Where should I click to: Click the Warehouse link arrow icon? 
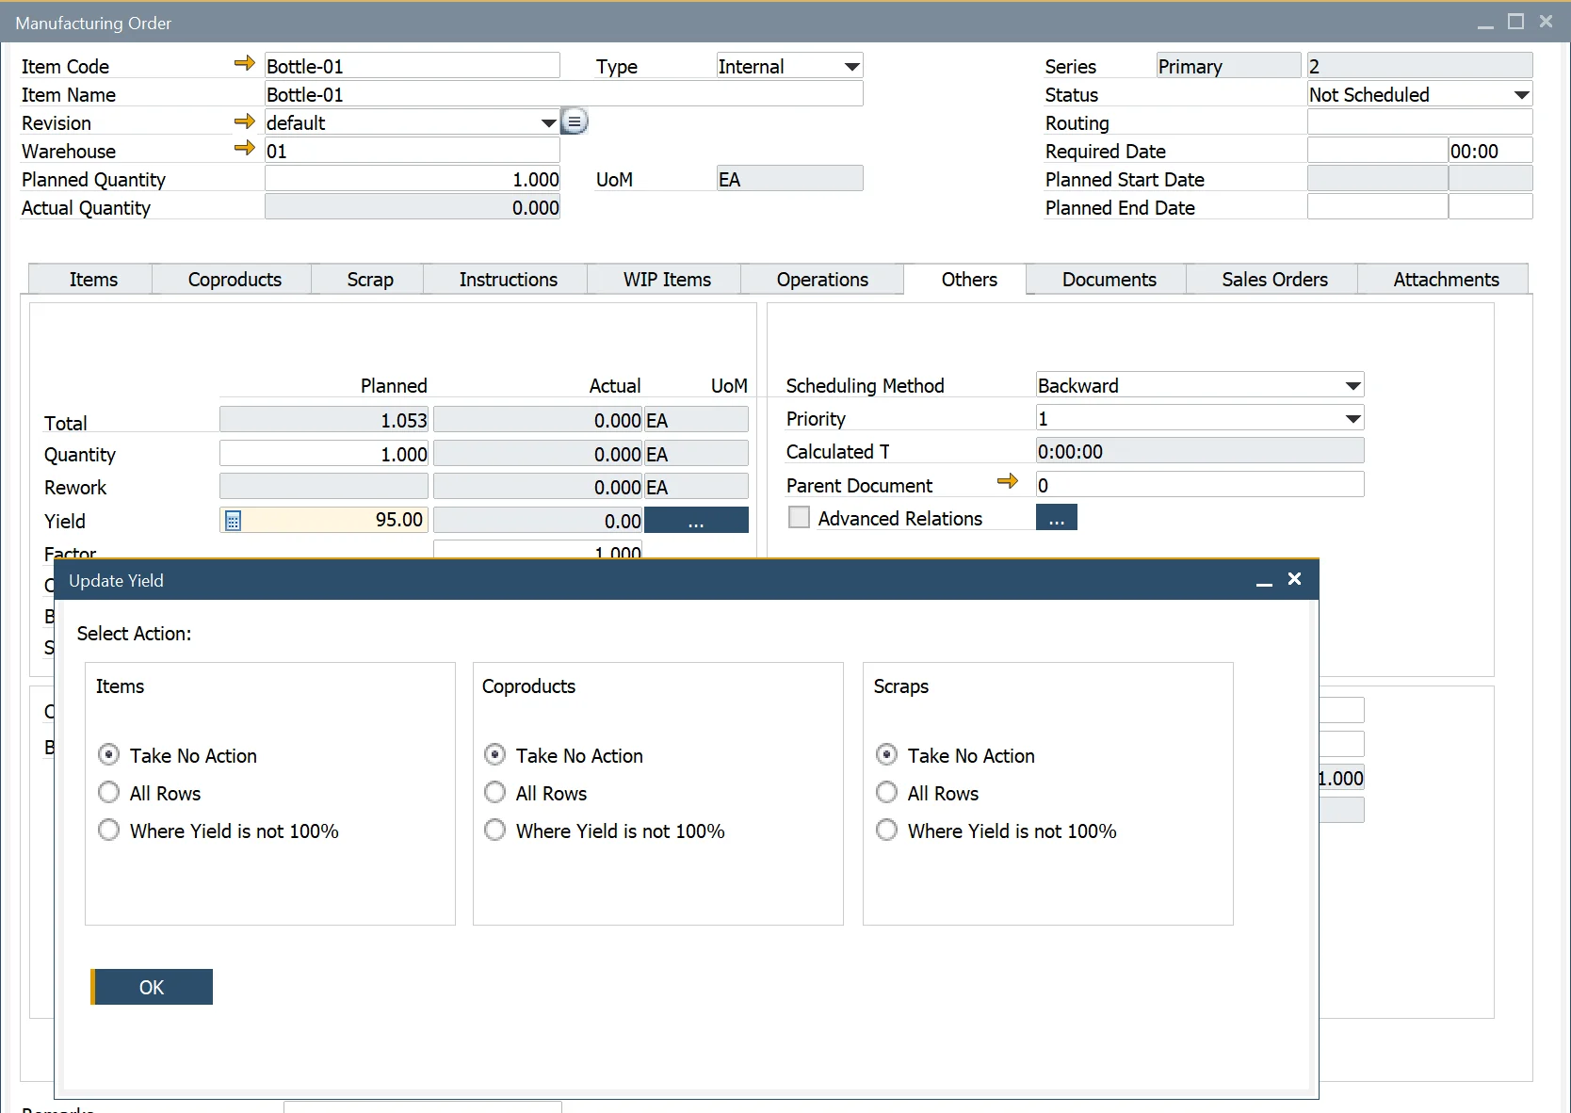click(x=244, y=149)
